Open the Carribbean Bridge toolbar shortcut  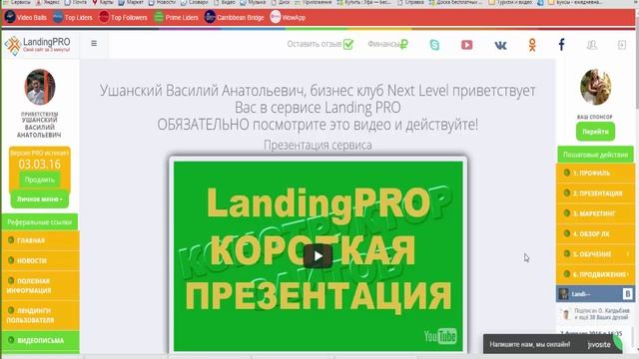(x=234, y=18)
